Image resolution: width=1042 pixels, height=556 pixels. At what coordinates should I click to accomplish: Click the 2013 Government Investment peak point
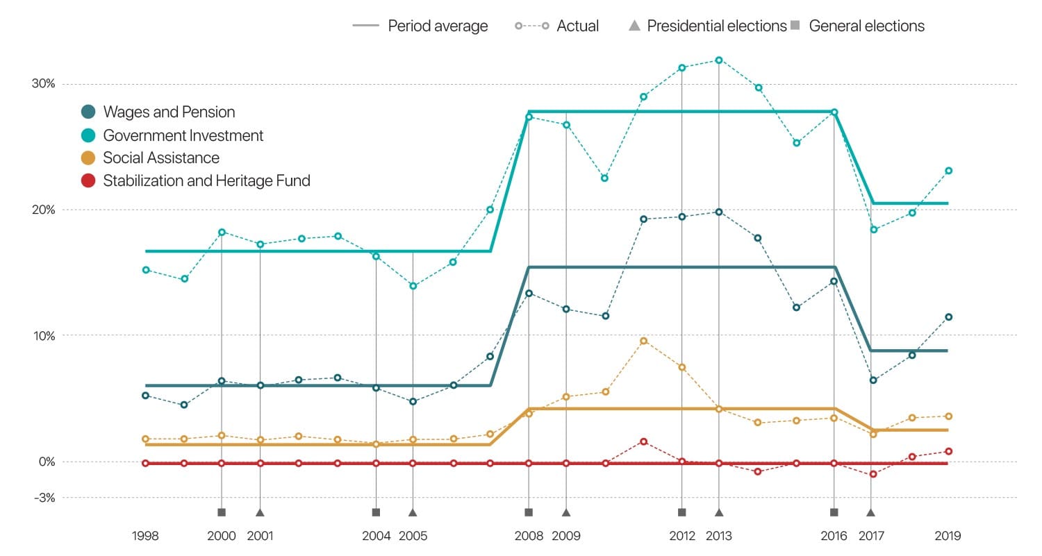(719, 60)
